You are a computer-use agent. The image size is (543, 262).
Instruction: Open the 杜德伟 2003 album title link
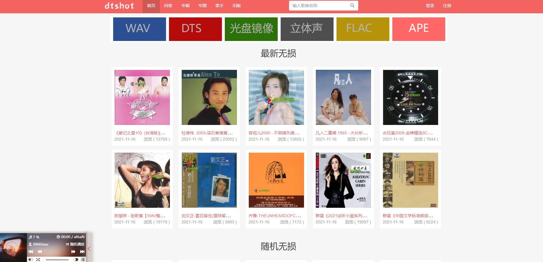click(x=207, y=133)
